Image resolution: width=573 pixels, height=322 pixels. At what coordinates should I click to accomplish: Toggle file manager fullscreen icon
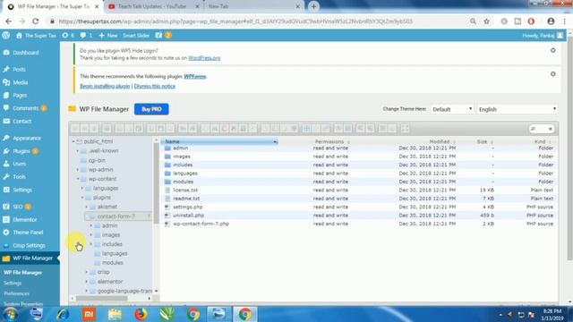coord(405,129)
